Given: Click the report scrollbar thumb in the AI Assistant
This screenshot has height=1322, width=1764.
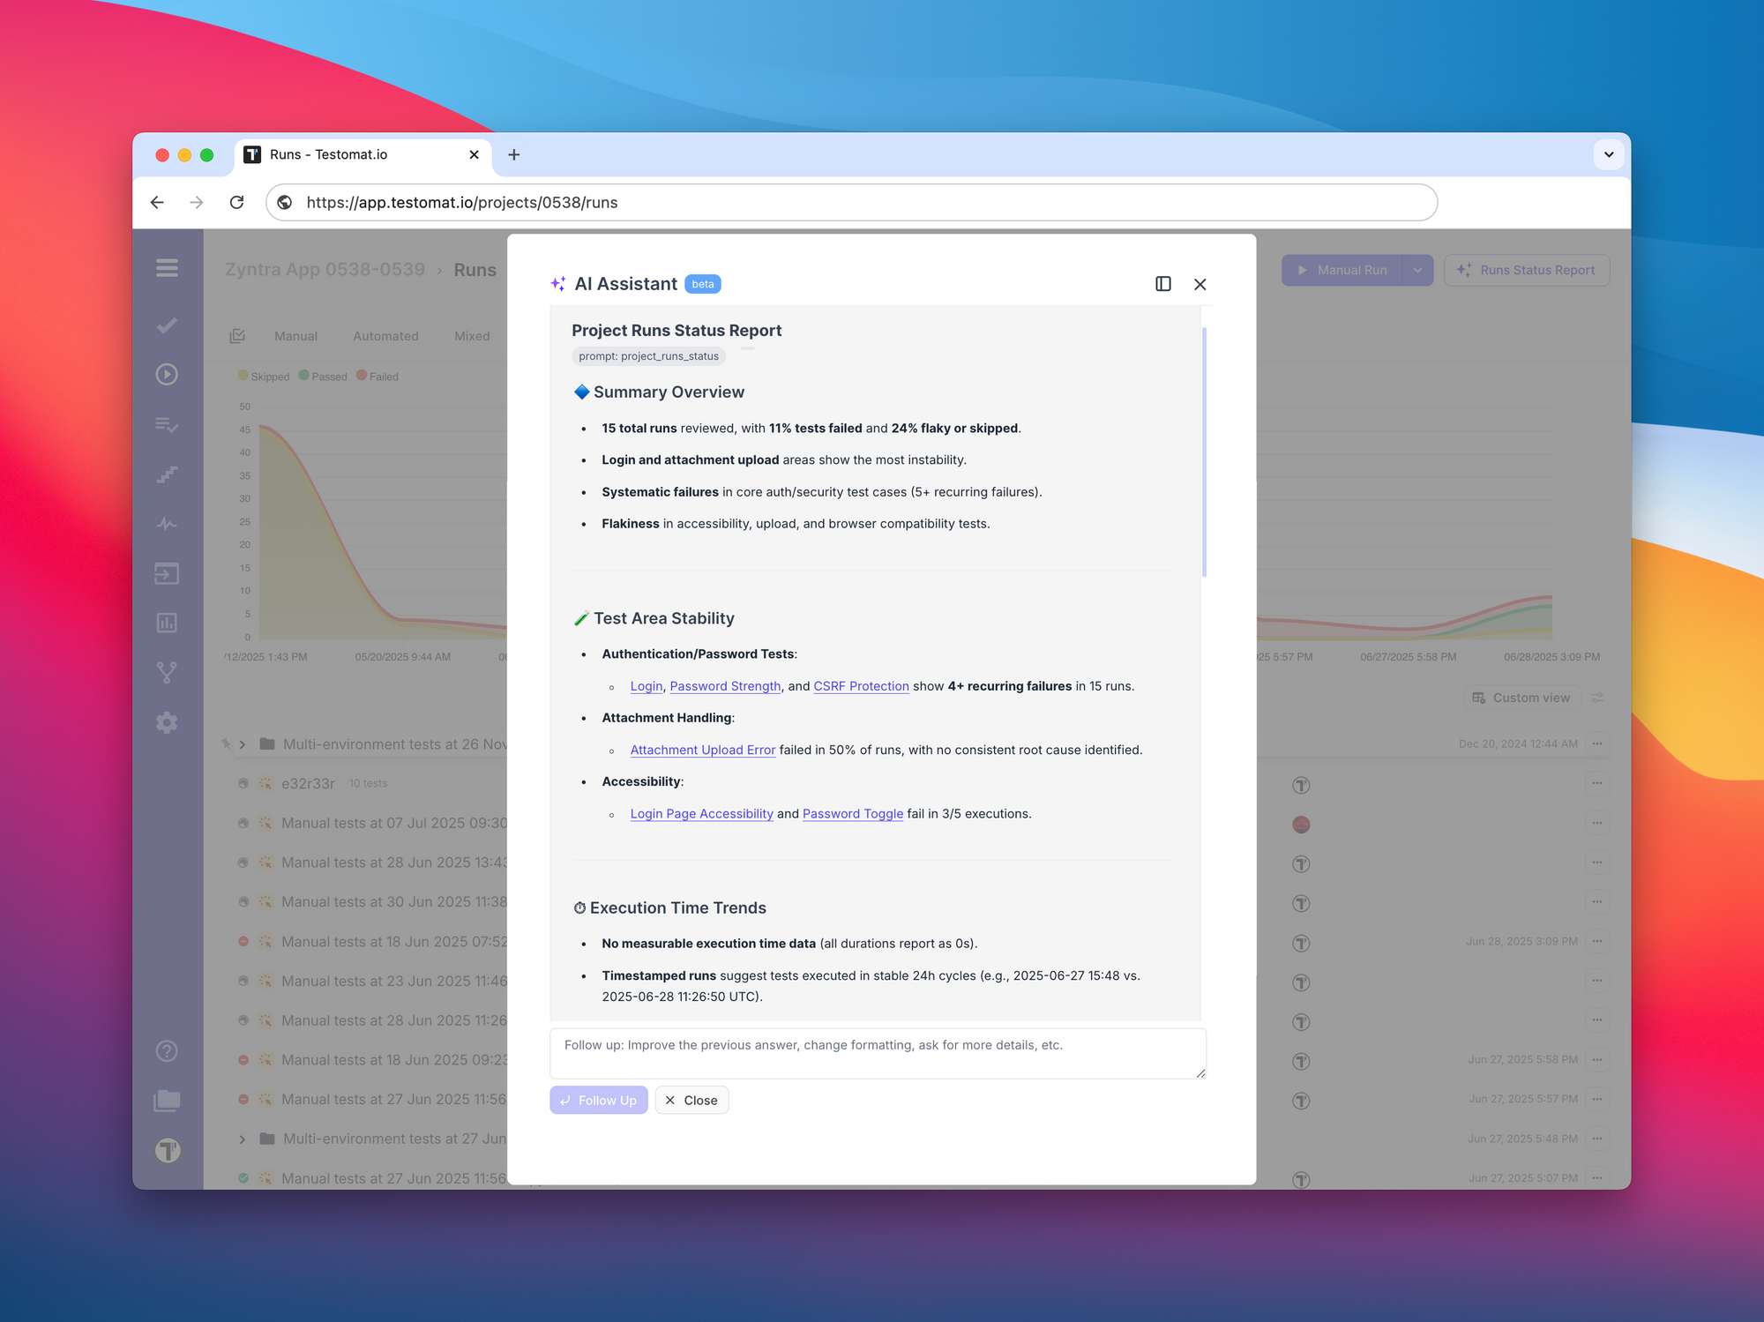Looking at the screenshot, I should pos(1204,452).
